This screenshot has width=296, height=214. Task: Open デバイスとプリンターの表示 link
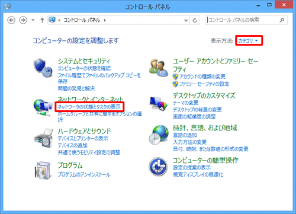(x=83, y=138)
